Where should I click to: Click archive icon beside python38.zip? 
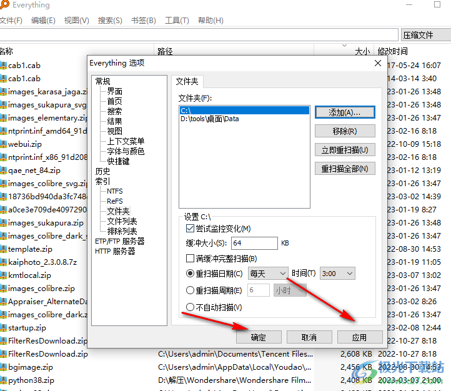3,380
